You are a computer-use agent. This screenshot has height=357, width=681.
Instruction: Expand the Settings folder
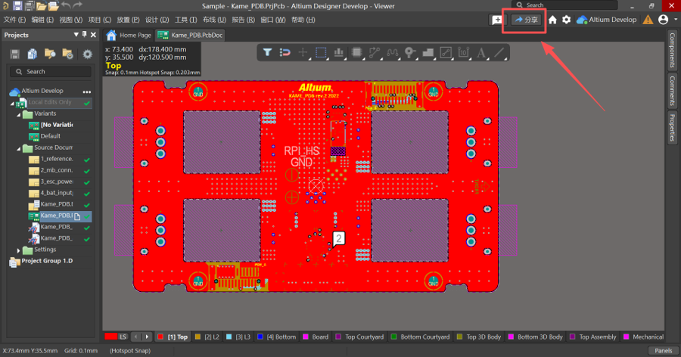pos(18,250)
